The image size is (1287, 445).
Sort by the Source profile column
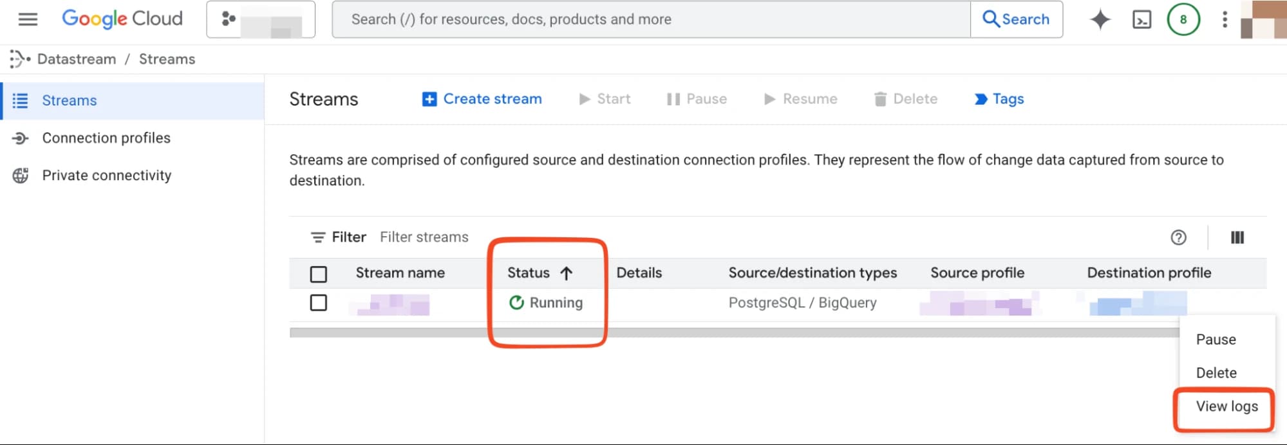977,273
